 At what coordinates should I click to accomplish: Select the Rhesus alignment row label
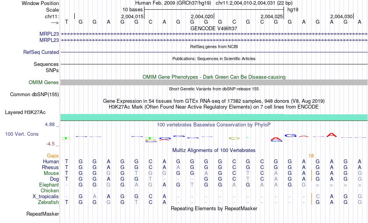click(x=50, y=167)
